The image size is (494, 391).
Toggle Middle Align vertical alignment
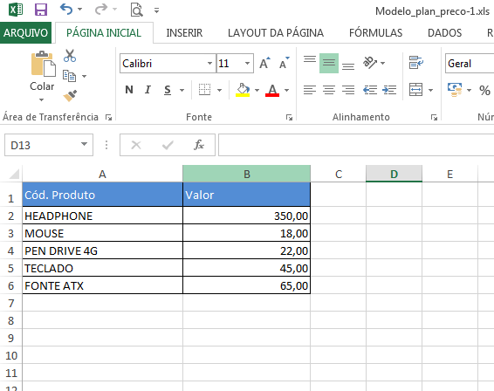coord(328,64)
